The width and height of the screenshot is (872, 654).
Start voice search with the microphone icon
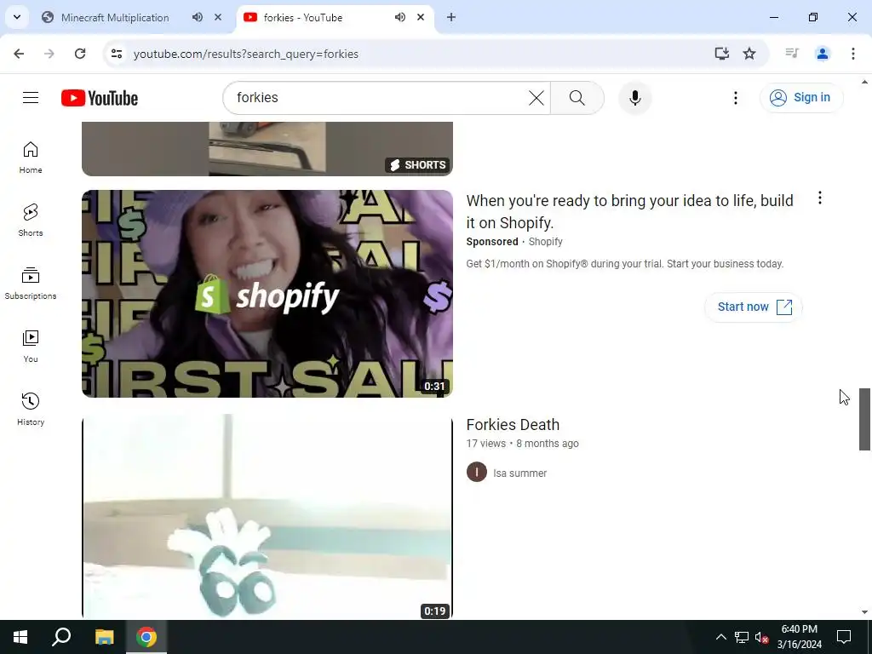[x=634, y=98]
